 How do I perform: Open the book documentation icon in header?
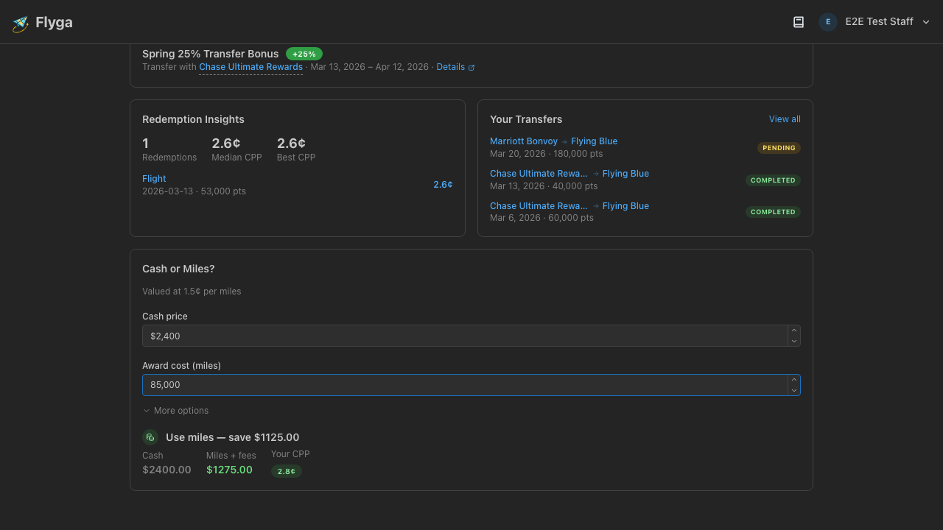799,22
